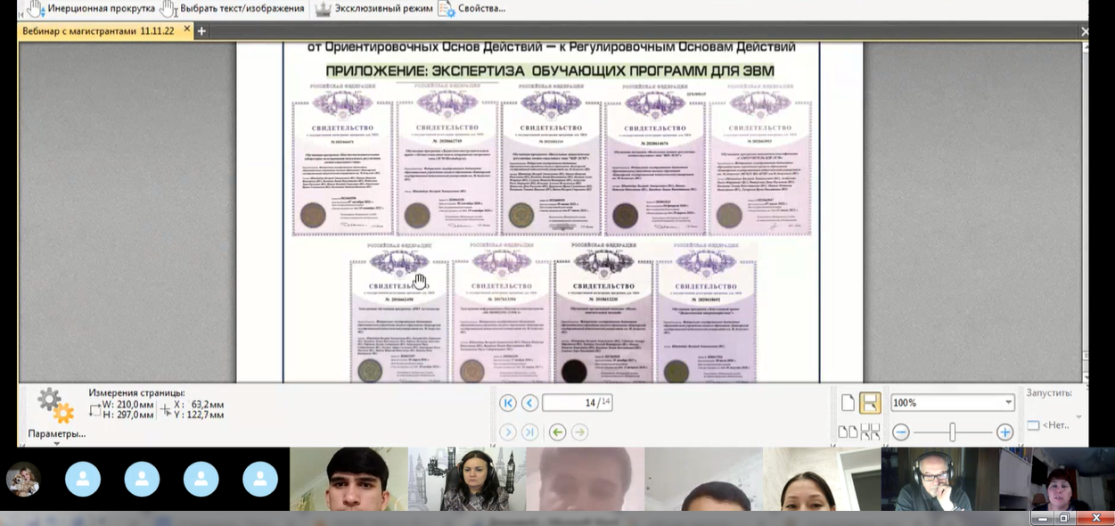Choose Выбрать текст/изображения selection tool

point(232,9)
